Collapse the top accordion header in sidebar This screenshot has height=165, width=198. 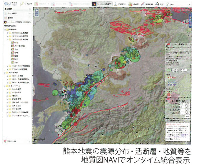click(30, 9)
